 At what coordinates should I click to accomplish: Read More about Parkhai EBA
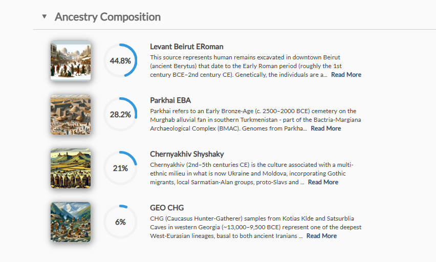326,128
